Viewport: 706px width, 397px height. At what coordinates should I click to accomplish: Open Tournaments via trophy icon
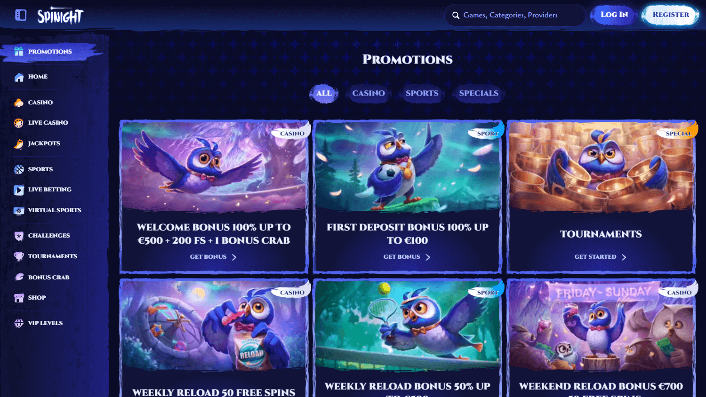pos(19,256)
